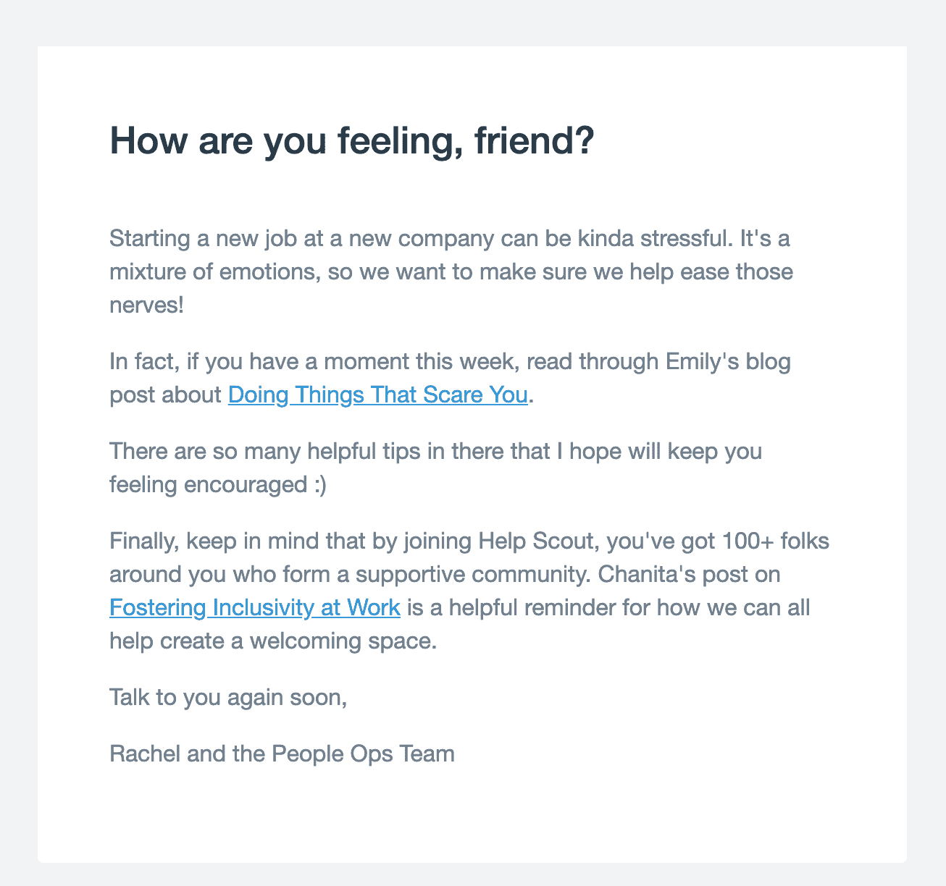This screenshot has height=886, width=946.
Task: Open the Fostering Inclusivity at Work link
Action: 254,607
